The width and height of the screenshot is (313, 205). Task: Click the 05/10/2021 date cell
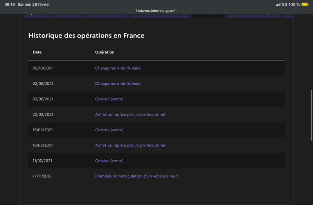pos(43,68)
